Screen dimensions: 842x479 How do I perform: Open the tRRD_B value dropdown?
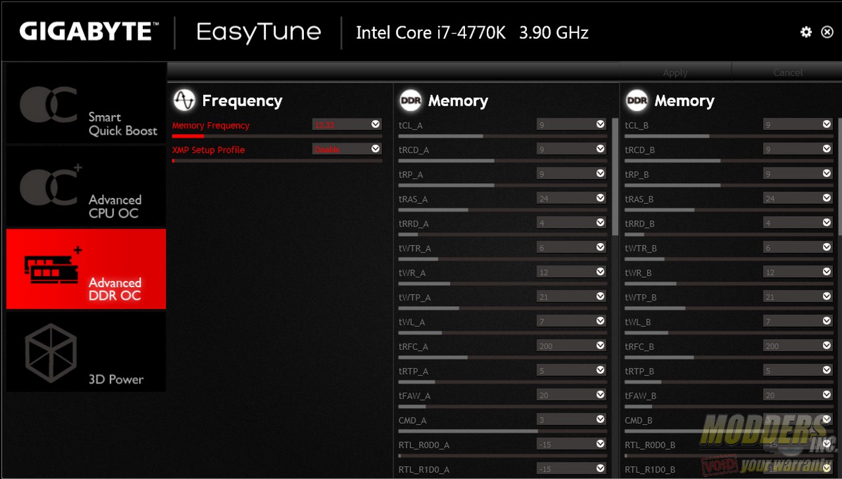pos(797,223)
